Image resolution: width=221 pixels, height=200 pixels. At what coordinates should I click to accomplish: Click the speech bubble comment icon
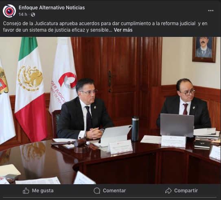97,191
